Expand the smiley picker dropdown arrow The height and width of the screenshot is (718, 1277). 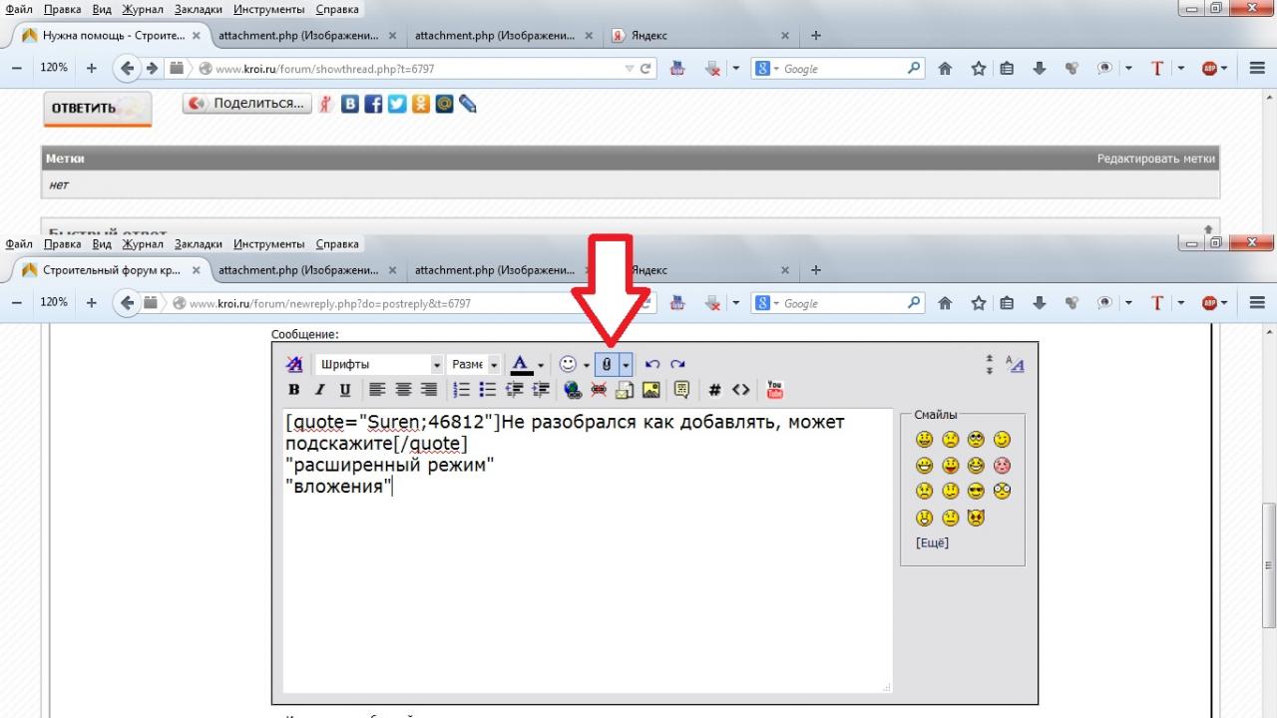587,366
